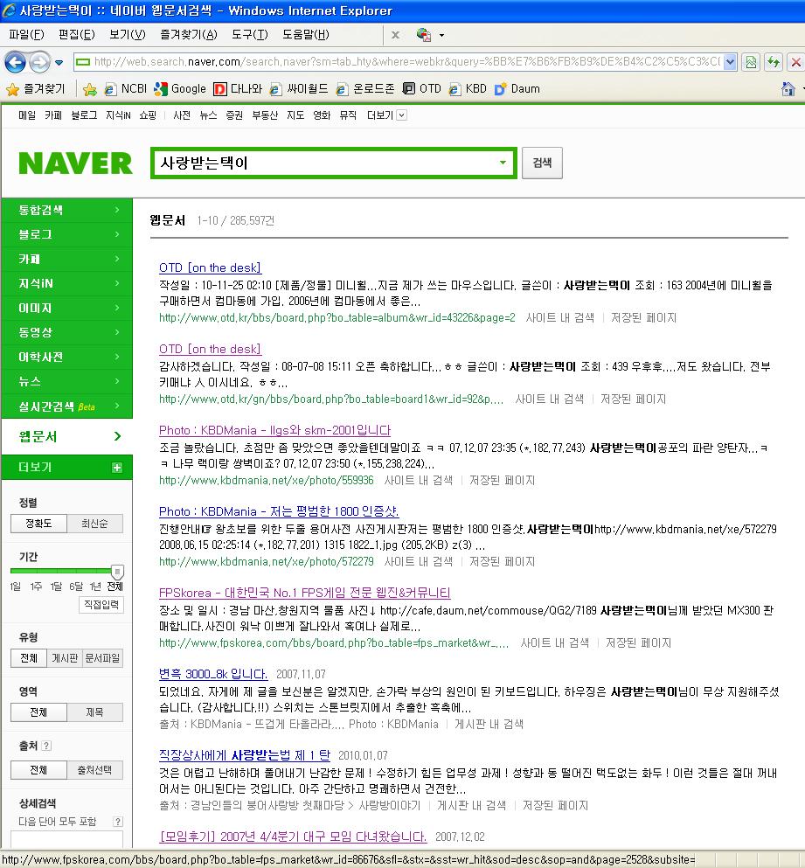Switch to the 블로그 sidebar tab
This screenshot has width=805, height=868.
pyautogui.click(x=67, y=234)
